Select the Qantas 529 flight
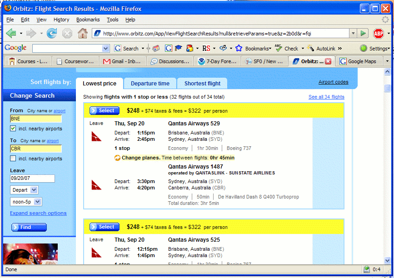The height and width of the screenshot is (278, 394). 105,110
